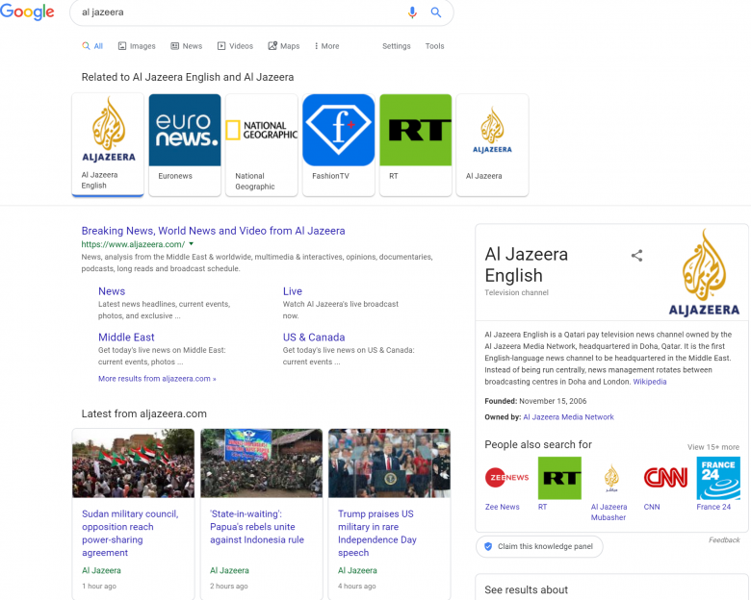Read 'Trump praises US military' headline
Image resolution: width=751 pixels, height=600 pixels.
[x=377, y=533]
